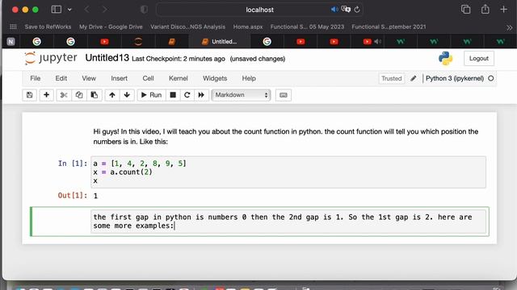Open Functional S... 05 May 2023 bookmark
The image size is (517, 290).
click(x=307, y=27)
